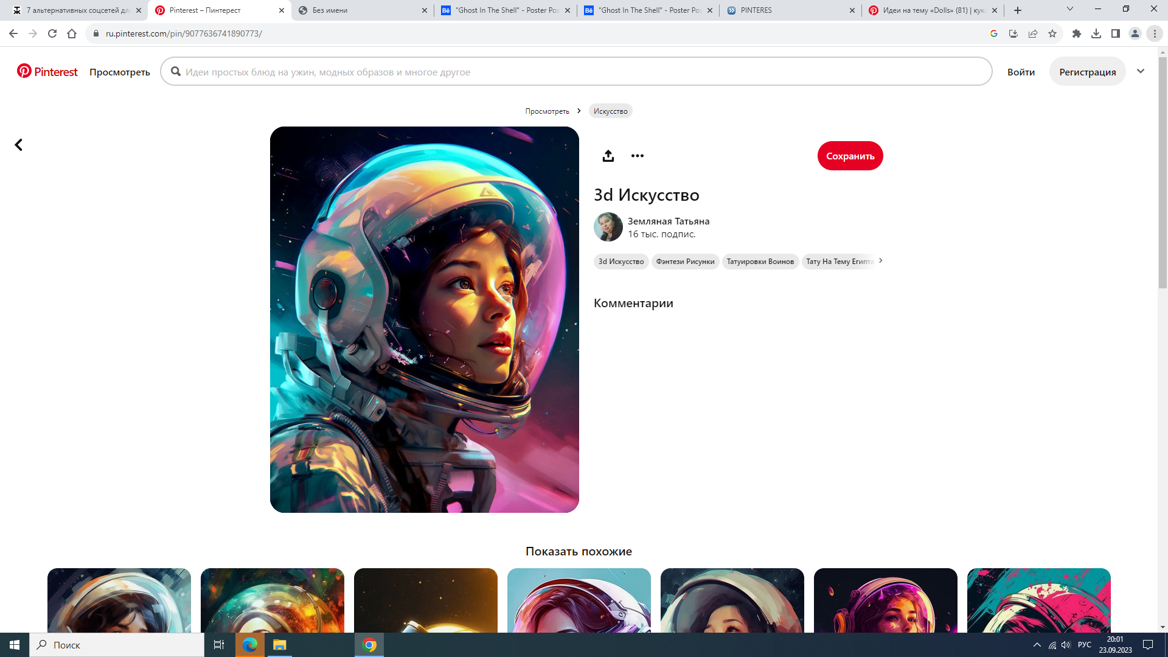This screenshot has height=657, width=1168.
Task: Open the Windows notification center
Action: pyautogui.click(x=1148, y=645)
